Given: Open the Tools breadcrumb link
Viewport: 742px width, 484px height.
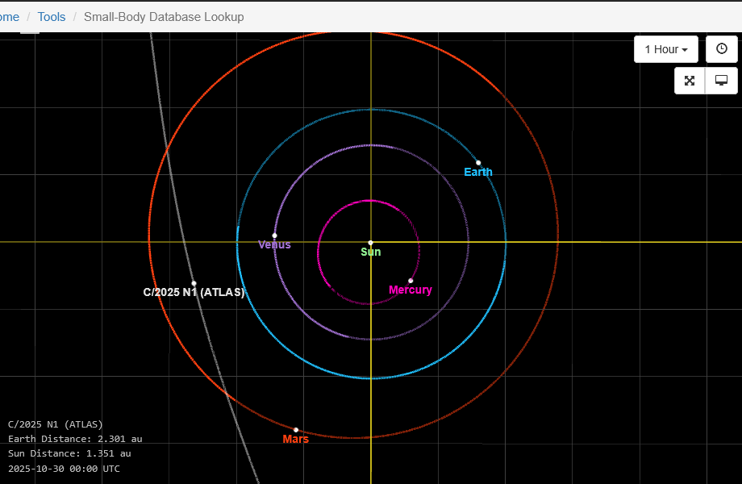Looking at the screenshot, I should [52, 17].
